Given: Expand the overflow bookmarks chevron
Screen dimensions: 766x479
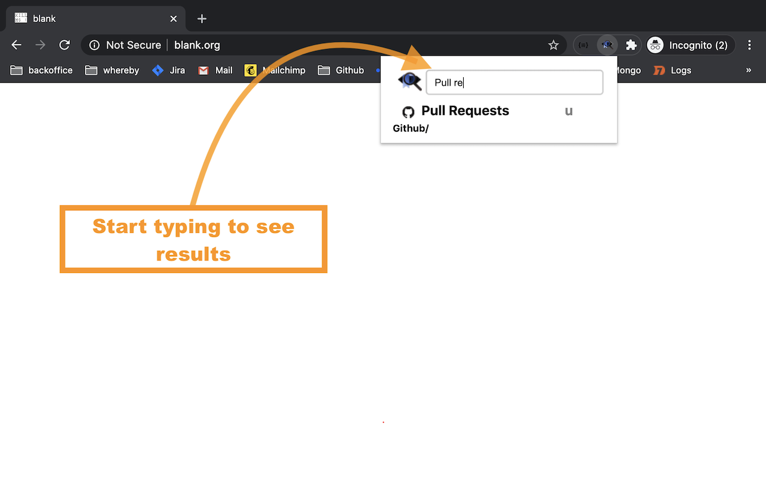Looking at the screenshot, I should coord(749,70).
